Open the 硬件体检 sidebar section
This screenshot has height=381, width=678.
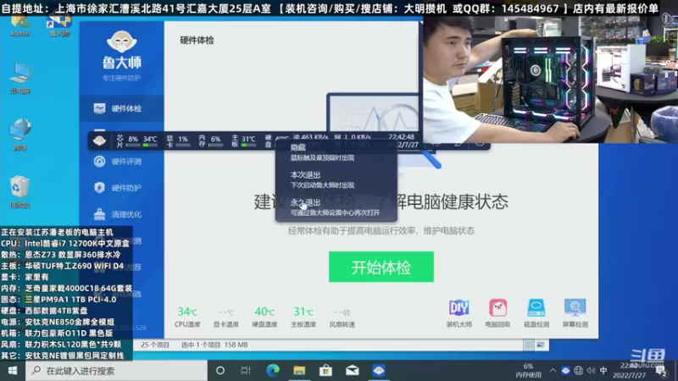pos(121,108)
